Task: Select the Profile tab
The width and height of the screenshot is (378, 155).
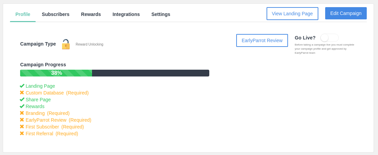Action: [x=23, y=14]
